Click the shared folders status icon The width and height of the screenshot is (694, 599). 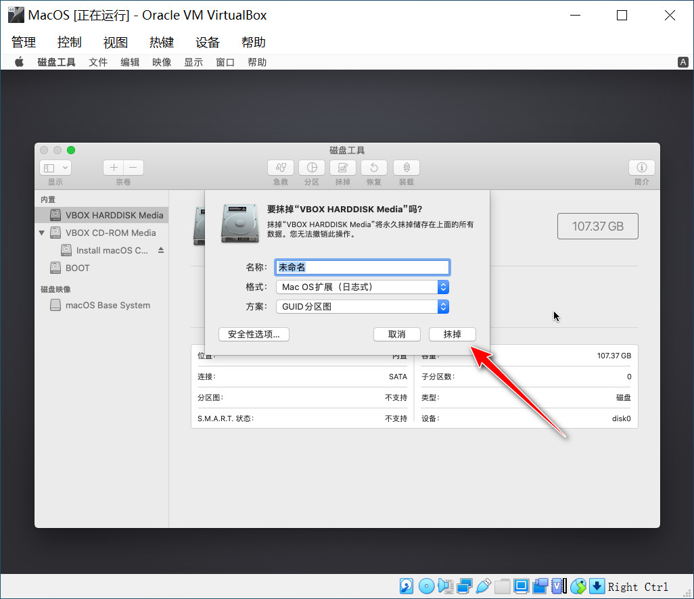point(503,586)
